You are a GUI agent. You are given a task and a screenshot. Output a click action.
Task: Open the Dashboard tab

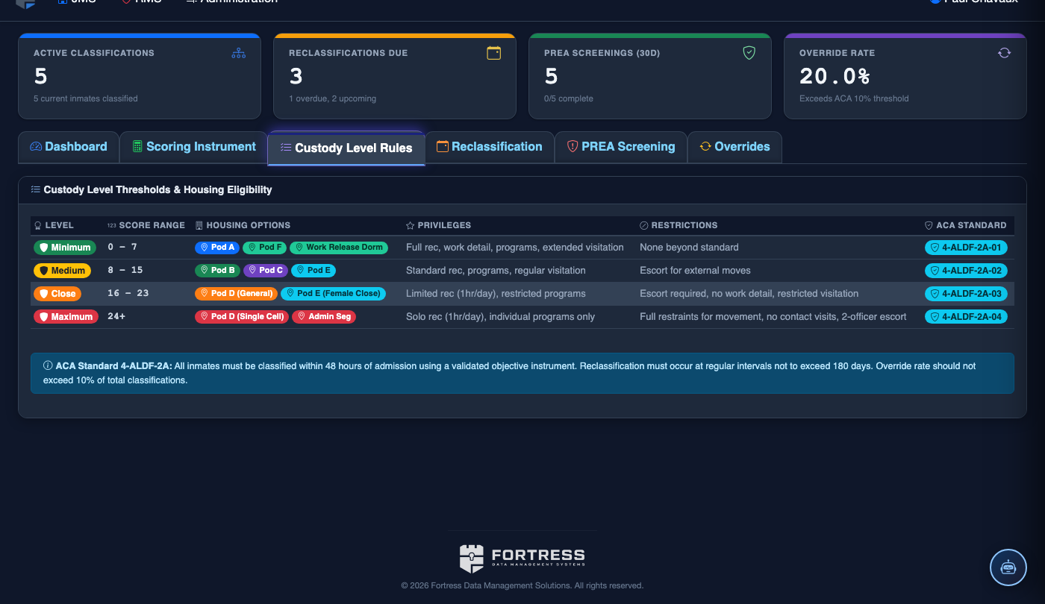69,147
